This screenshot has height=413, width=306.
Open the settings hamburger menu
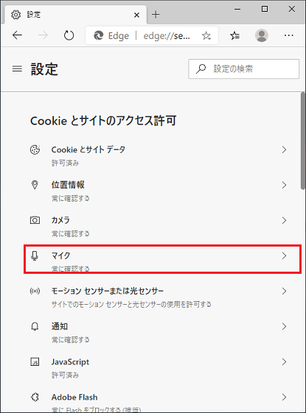pyautogui.click(x=17, y=69)
